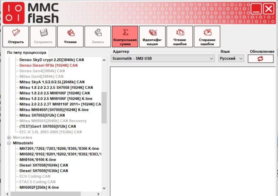Click horizontal scrollbar right arrow

click(99, 194)
